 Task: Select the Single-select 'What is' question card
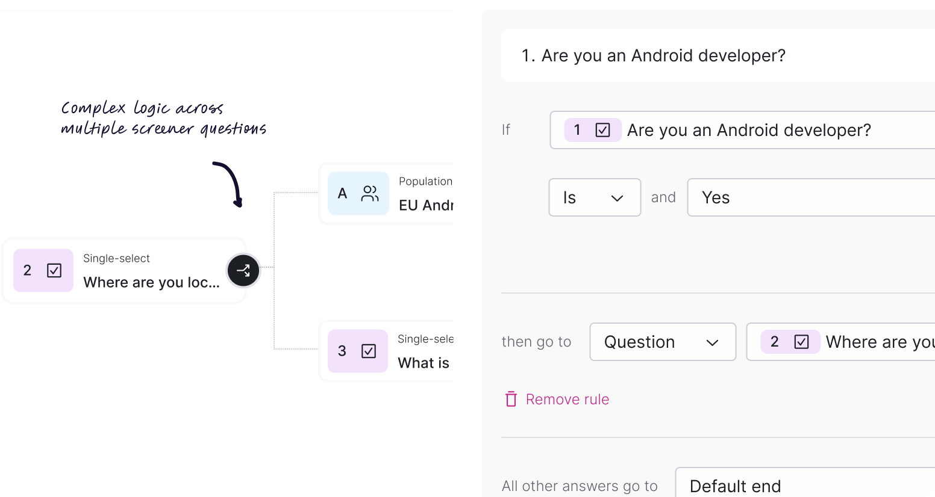click(x=423, y=351)
